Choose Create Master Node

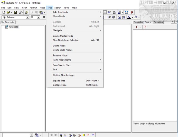pyautogui.click(x=75, y=36)
